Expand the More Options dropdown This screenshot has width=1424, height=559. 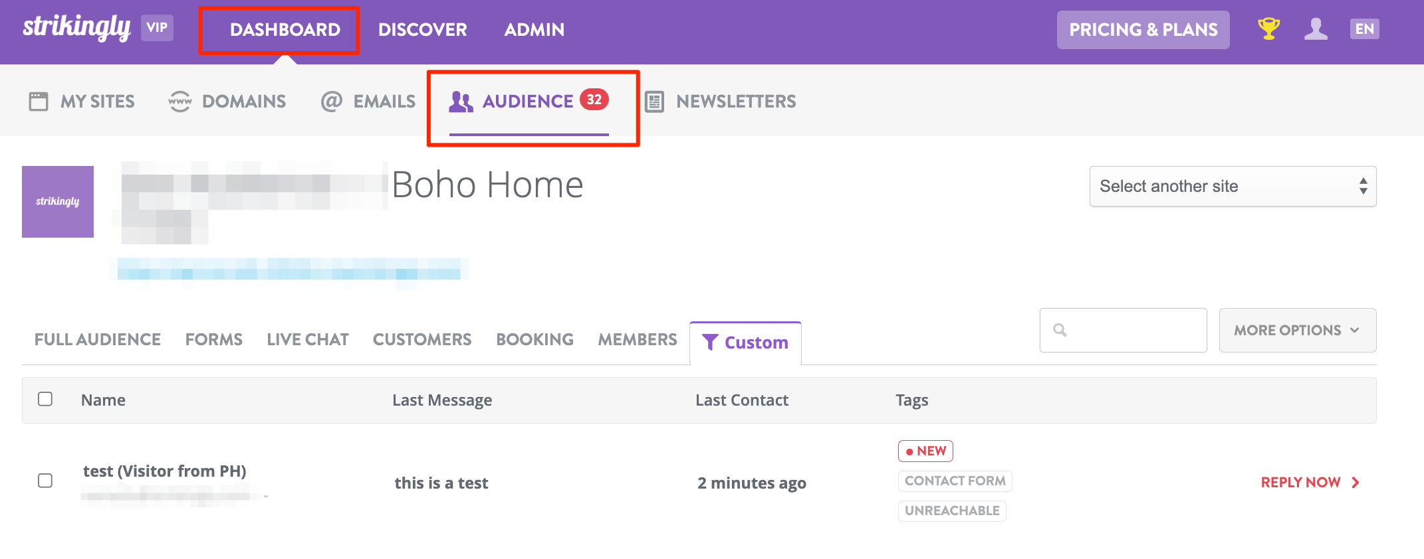1297,330
